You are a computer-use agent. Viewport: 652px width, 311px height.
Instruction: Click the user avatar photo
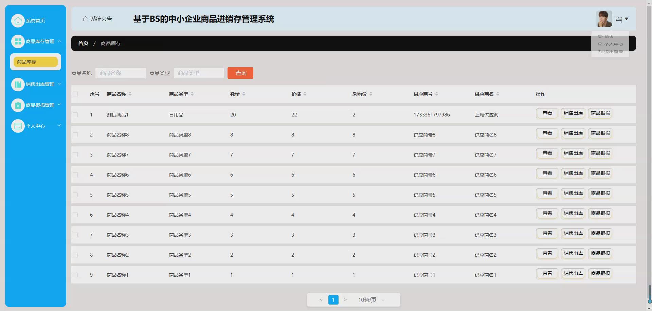click(604, 19)
